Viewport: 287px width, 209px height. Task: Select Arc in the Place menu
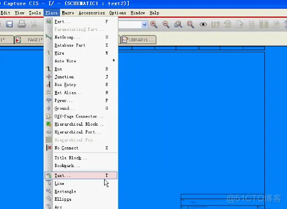click(x=81, y=207)
